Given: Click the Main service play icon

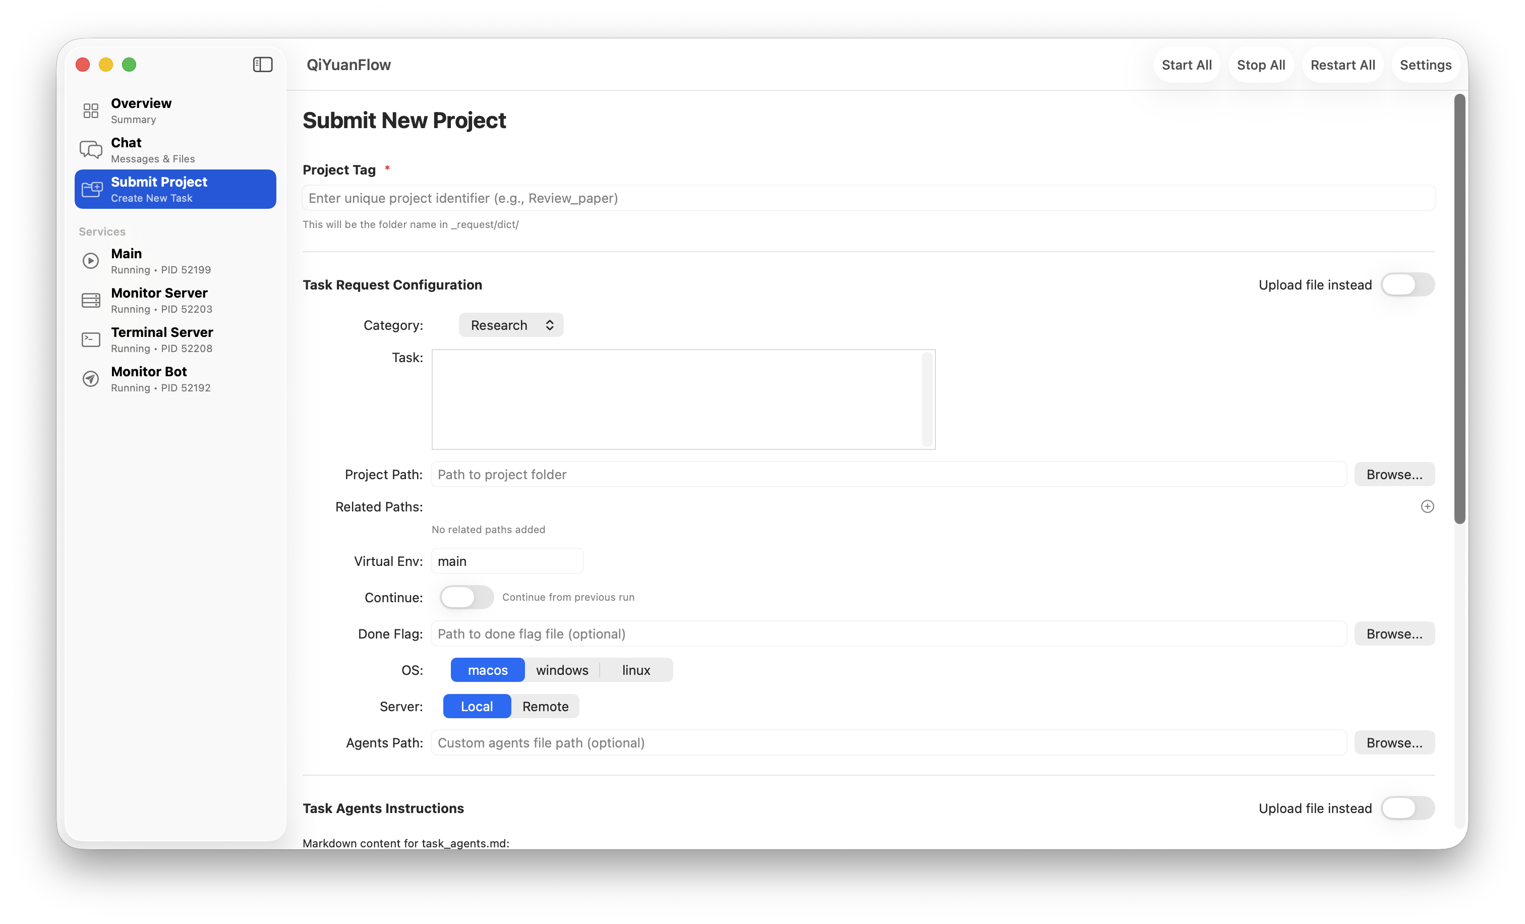Looking at the screenshot, I should coord(91,261).
